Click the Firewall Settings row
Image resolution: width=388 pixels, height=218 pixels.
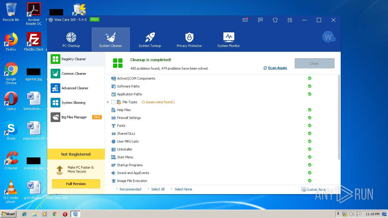(x=222, y=118)
